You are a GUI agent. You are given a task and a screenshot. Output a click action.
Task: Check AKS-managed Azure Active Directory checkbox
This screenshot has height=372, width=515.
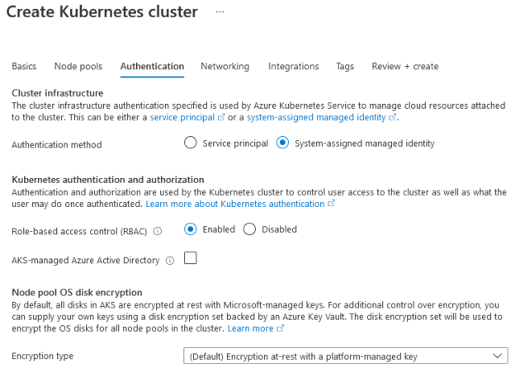(191, 258)
